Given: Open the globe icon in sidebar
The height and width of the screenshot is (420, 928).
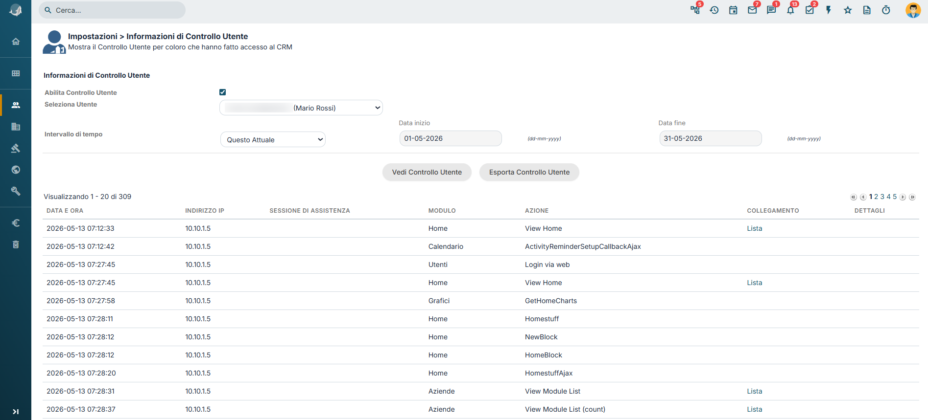Looking at the screenshot, I should tap(16, 170).
